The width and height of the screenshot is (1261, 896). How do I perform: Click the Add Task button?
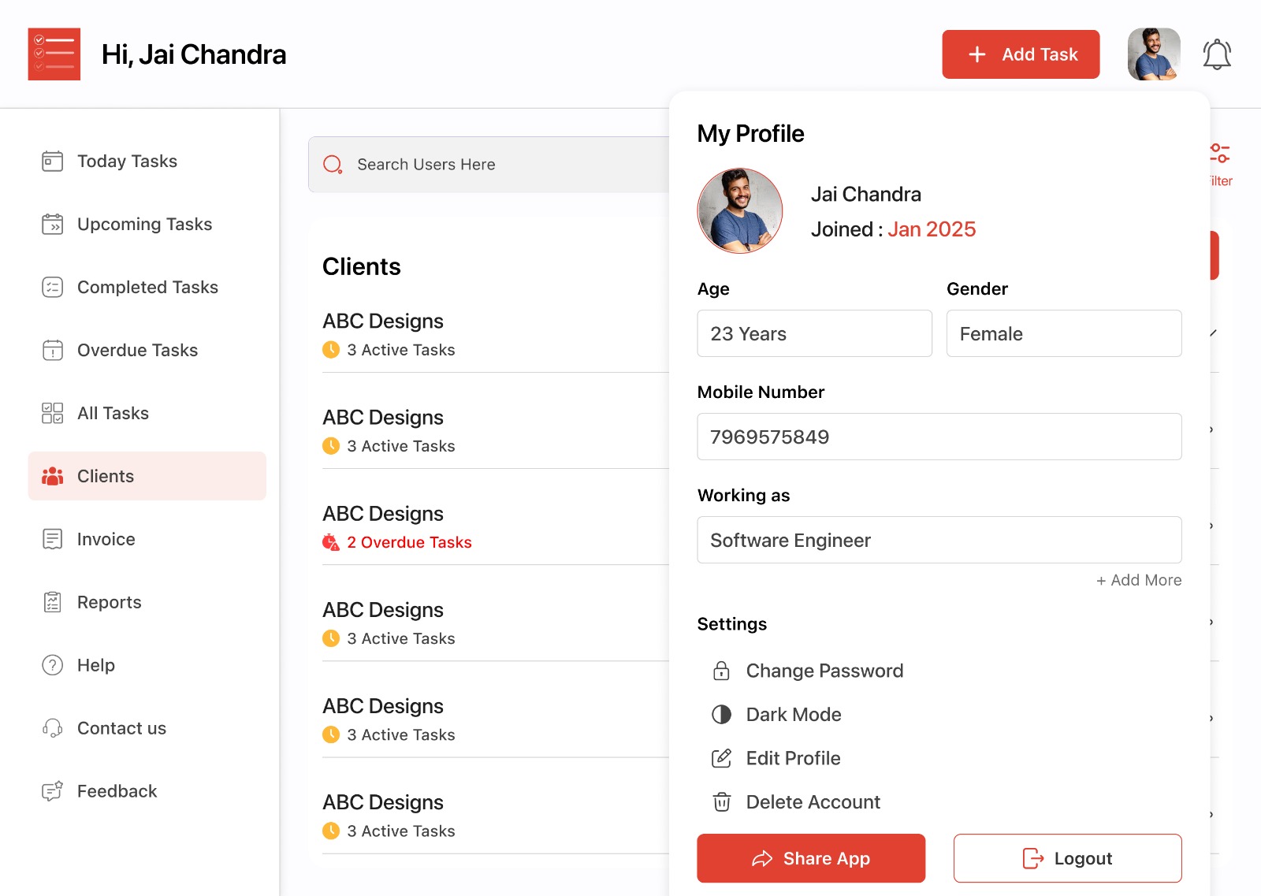click(x=1021, y=54)
